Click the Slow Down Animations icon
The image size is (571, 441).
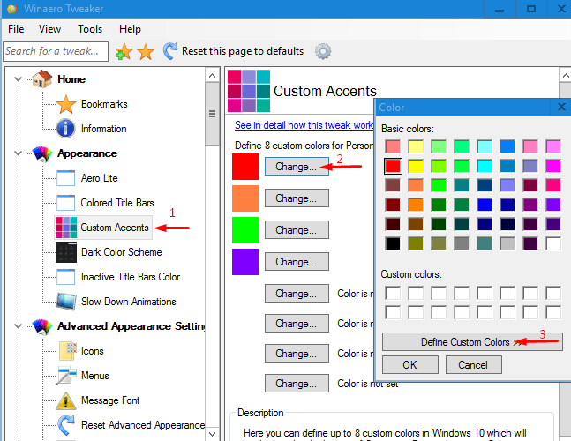coord(66,302)
